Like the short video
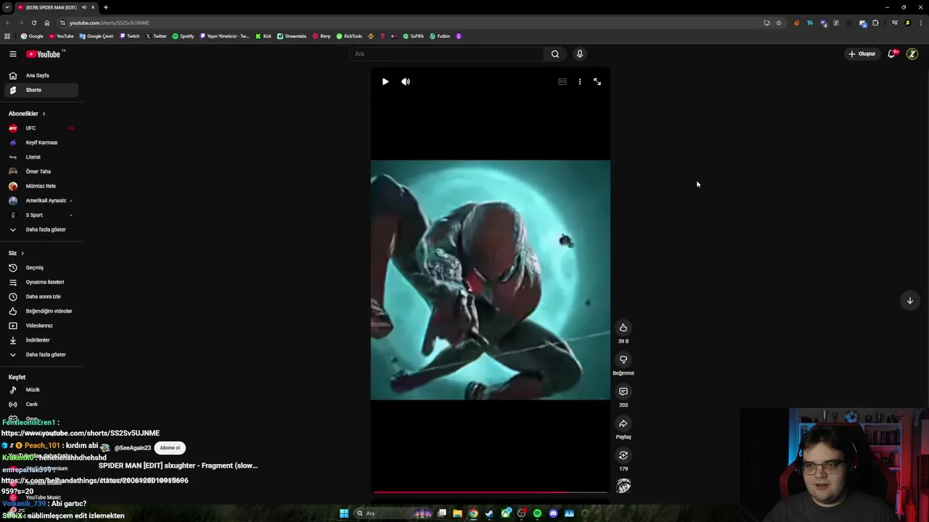Screen dimensions: 929x522 pos(623,328)
